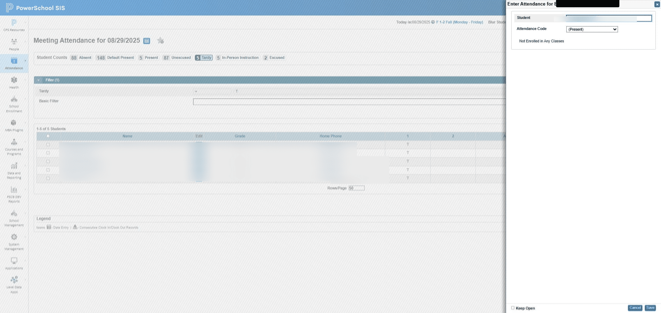Check the select-all checkbox in the table header
The height and width of the screenshot is (313, 661).
point(48,136)
